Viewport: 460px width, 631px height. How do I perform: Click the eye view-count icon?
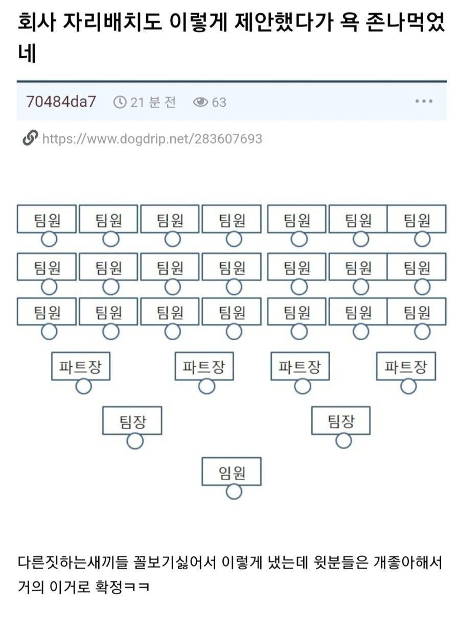click(200, 103)
